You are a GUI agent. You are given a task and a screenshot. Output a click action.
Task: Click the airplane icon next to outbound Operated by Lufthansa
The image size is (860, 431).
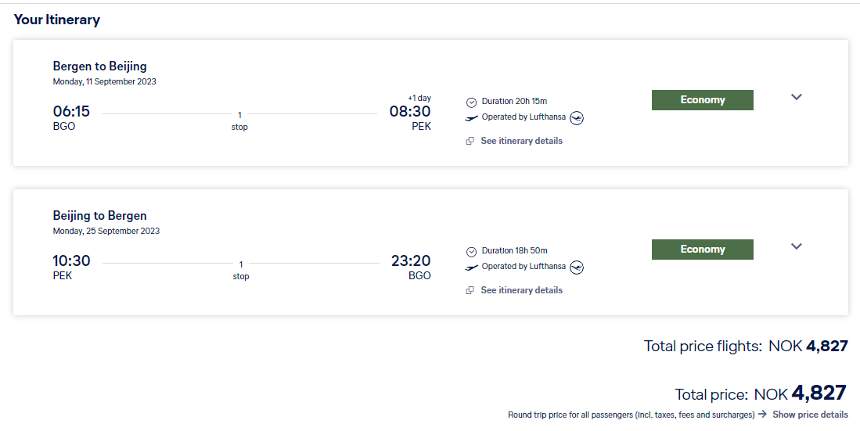click(x=471, y=118)
